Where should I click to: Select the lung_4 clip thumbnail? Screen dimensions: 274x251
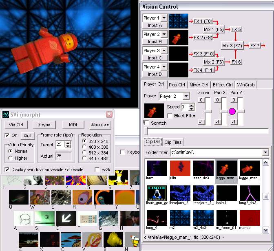[x=157, y=218]
